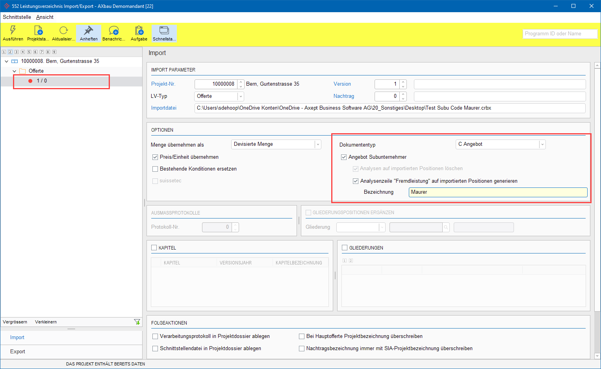The width and height of the screenshot is (601, 369).
Task: Collapse the Offerte tree folder
Action: point(15,71)
